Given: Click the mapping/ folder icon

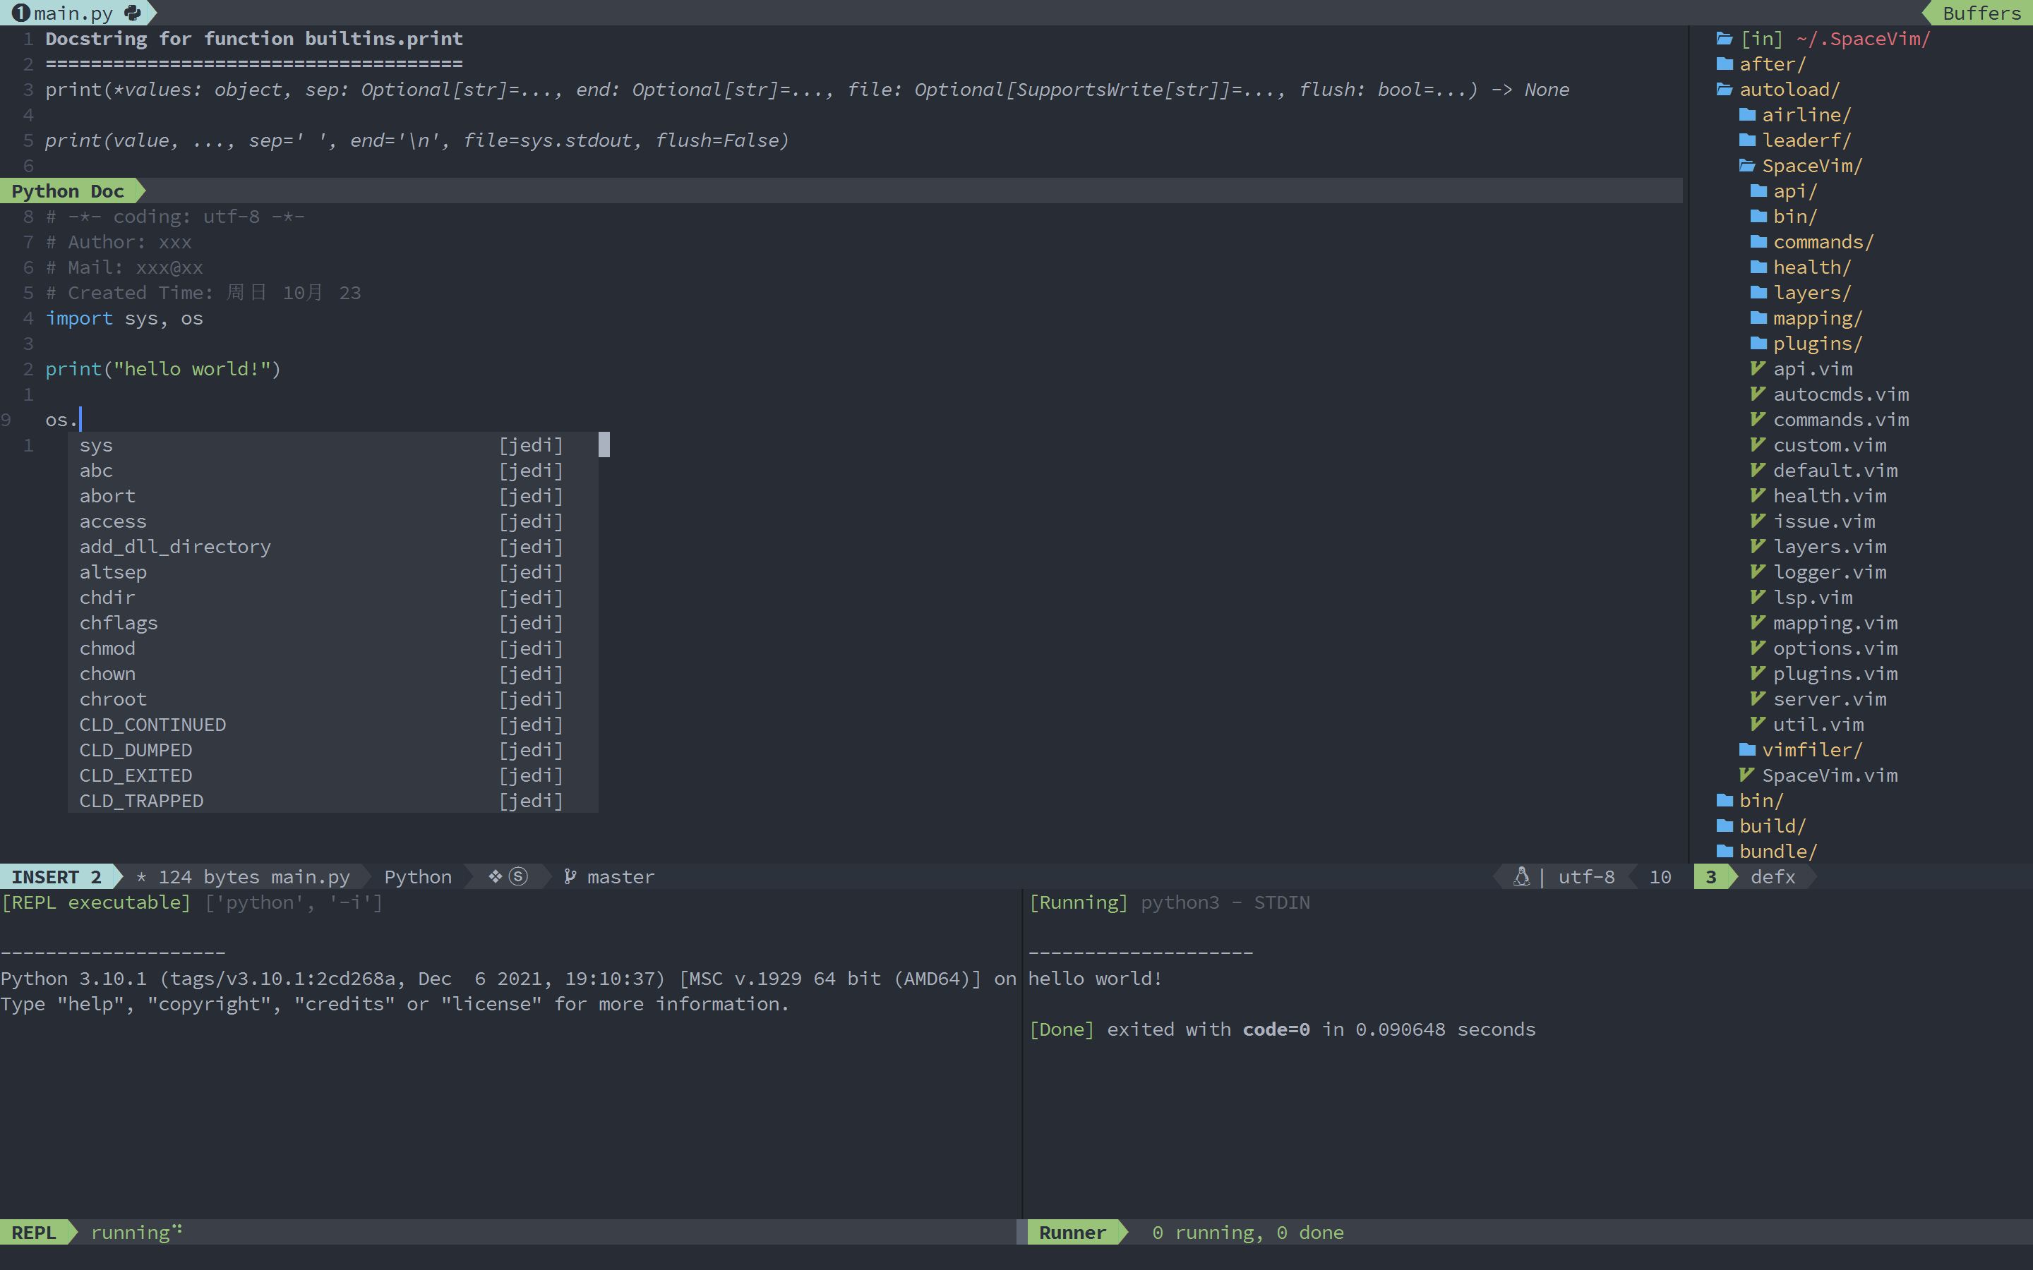Looking at the screenshot, I should pyautogui.click(x=1758, y=317).
